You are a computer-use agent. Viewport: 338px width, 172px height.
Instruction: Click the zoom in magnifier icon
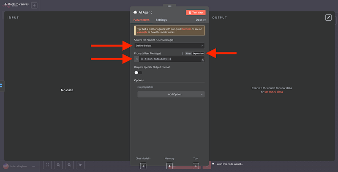tap(58, 164)
